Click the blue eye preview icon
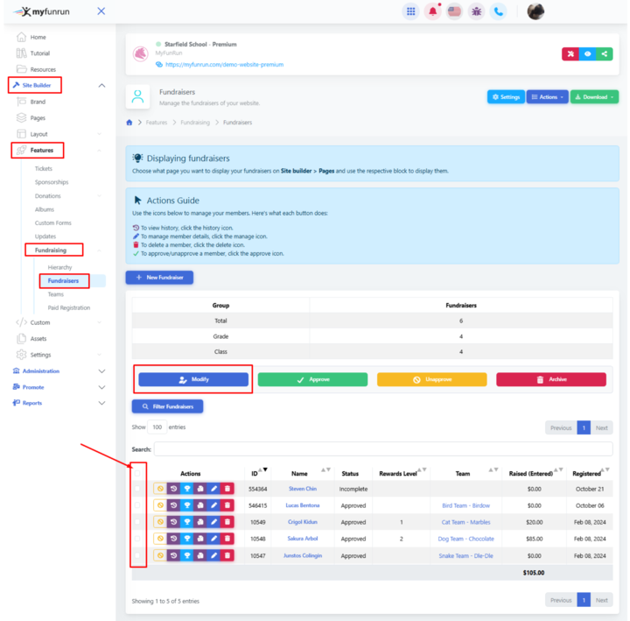The width and height of the screenshot is (630, 621). (588, 53)
